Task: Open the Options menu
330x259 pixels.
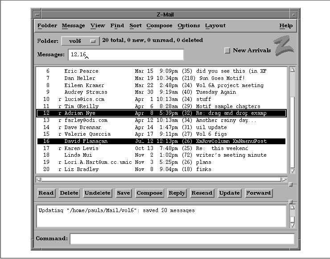Action: click(x=189, y=26)
